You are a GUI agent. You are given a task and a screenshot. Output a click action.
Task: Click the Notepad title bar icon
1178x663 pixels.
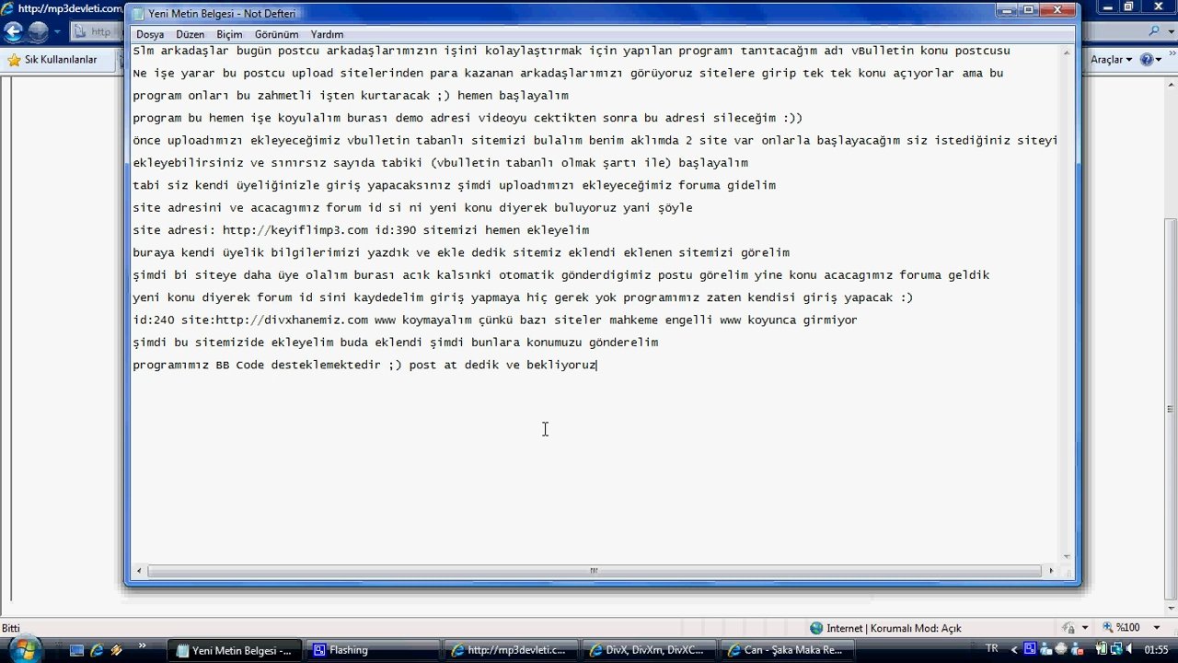pyautogui.click(x=138, y=14)
